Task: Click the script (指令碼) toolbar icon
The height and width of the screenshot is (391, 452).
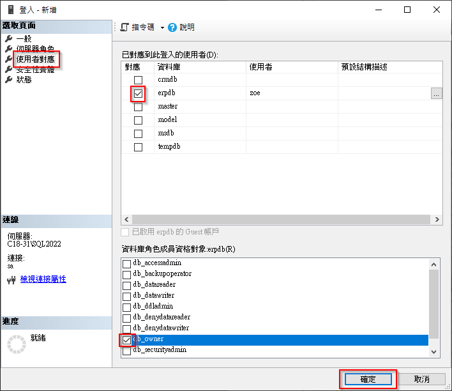Action: click(124, 27)
